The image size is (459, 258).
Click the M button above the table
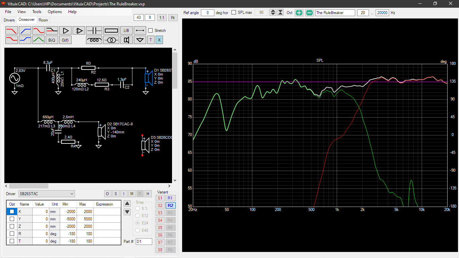tap(132, 194)
